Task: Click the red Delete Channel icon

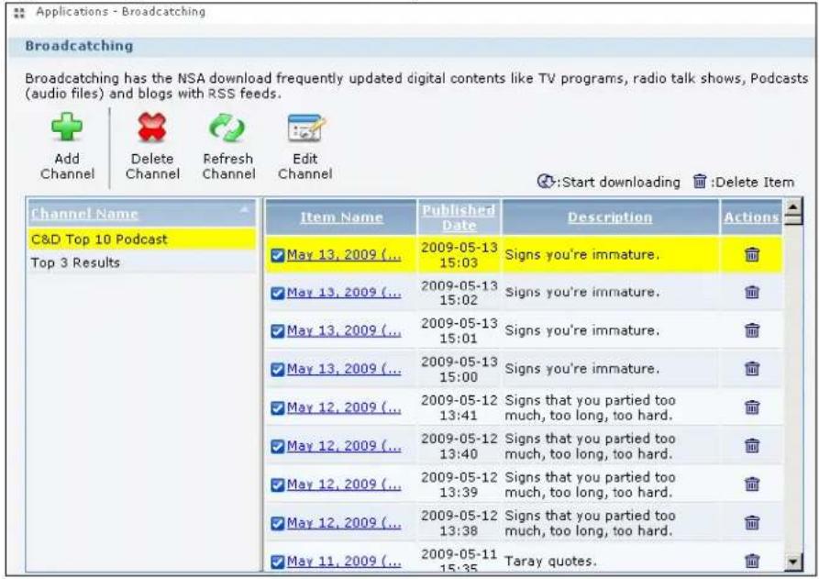Action: click(152, 127)
